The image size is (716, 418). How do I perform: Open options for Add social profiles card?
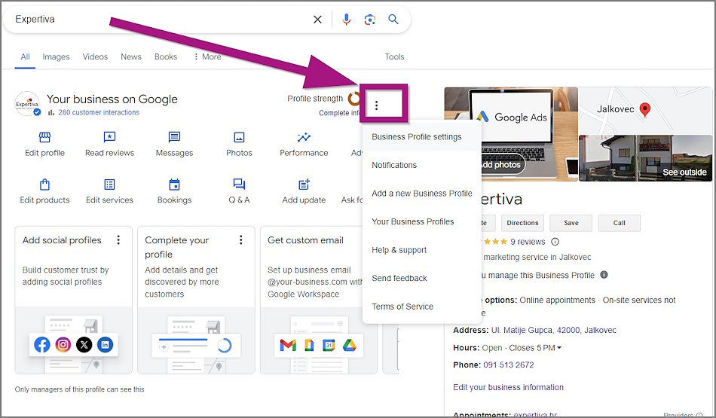118,240
